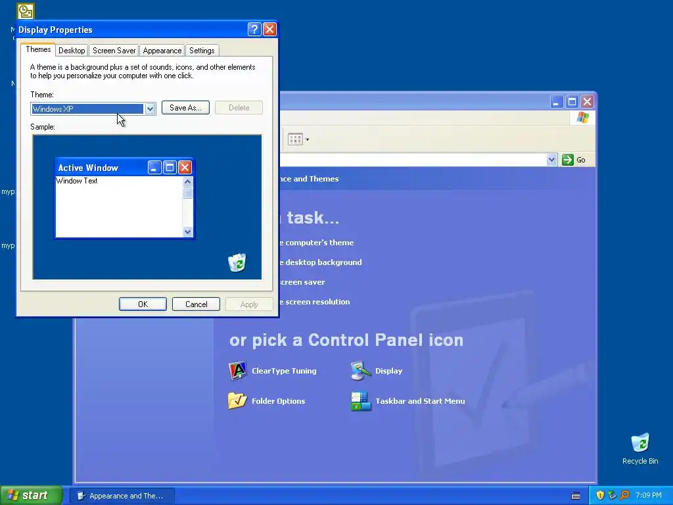Click the Windows flag logo in Control Panel window
The height and width of the screenshot is (505, 673).
[x=582, y=117]
